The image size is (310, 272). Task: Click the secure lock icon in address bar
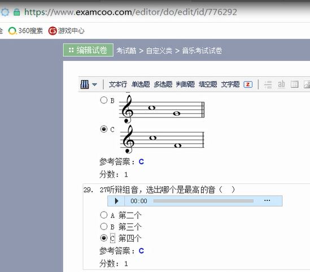[16, 12]
